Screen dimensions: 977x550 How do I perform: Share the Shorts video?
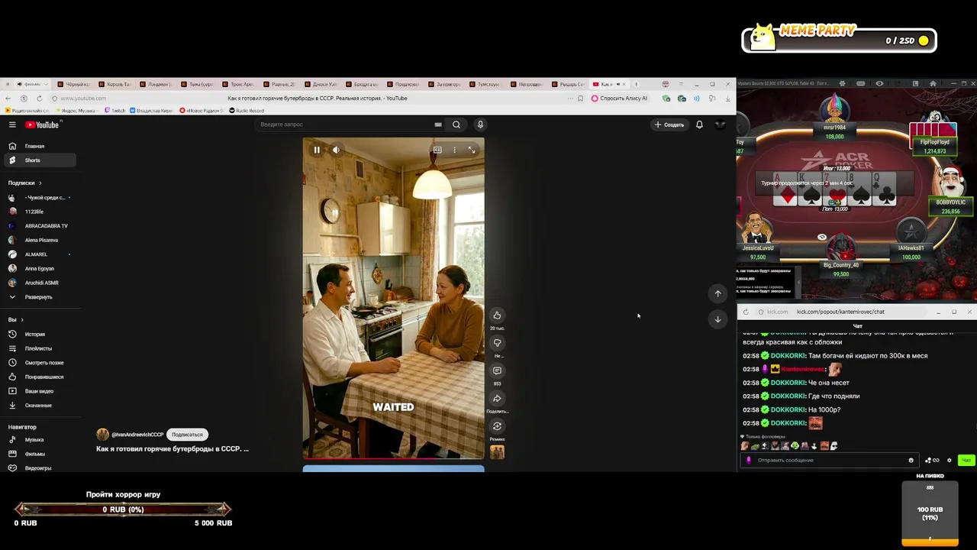tap(497, 398)
